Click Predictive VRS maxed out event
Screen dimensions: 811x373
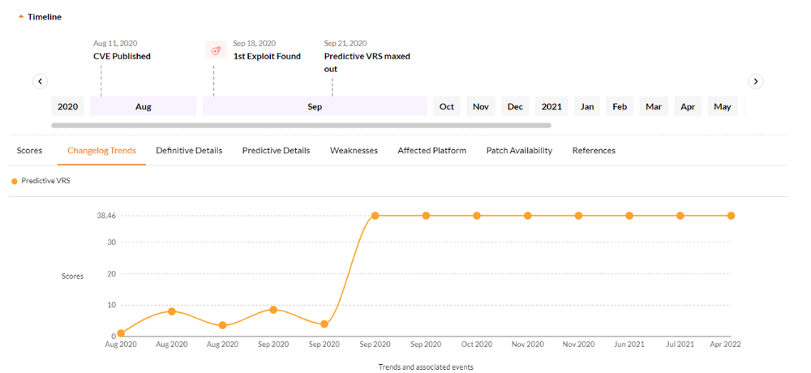point(367,62)
